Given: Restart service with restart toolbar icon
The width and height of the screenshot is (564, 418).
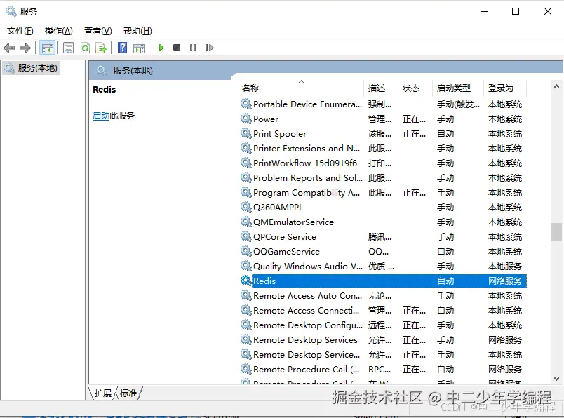Looking at the screenshot, I should click(209, 48).
